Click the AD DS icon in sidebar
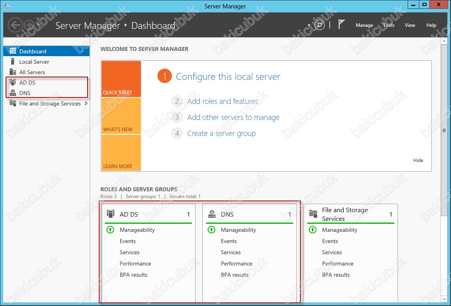Viewport: 451px width, 306px height. [13, 83]
